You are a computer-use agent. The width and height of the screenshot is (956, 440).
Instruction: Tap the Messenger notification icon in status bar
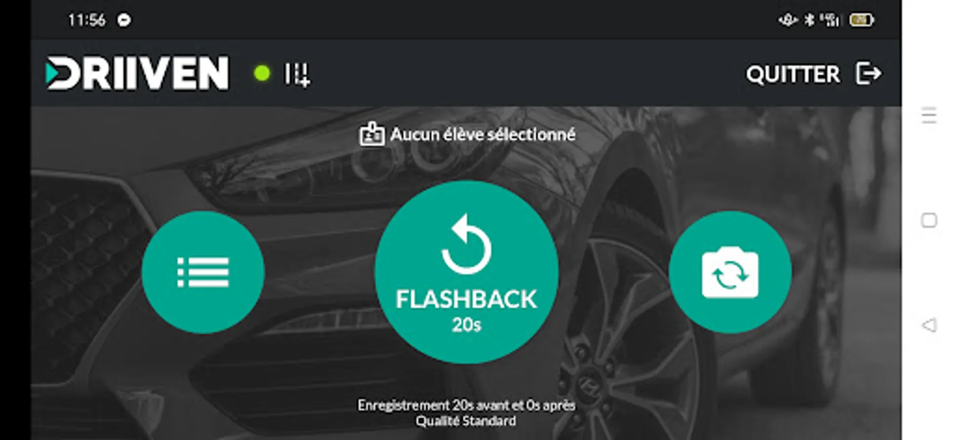point(124,20)
